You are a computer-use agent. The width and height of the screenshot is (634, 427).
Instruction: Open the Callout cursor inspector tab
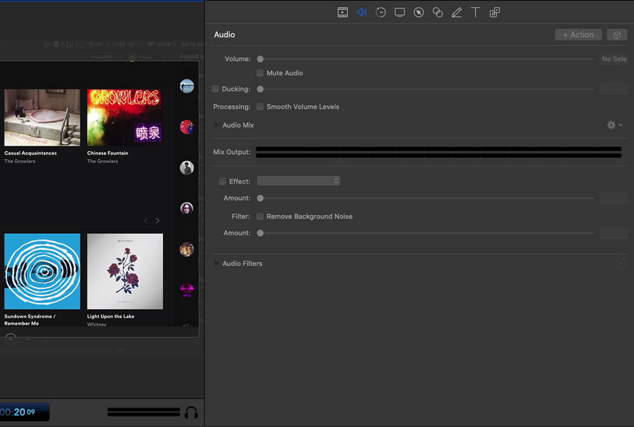[x=418, y=12]
